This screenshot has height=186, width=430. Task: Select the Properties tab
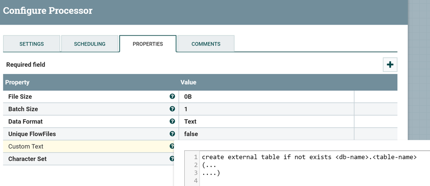pos(148,44)
